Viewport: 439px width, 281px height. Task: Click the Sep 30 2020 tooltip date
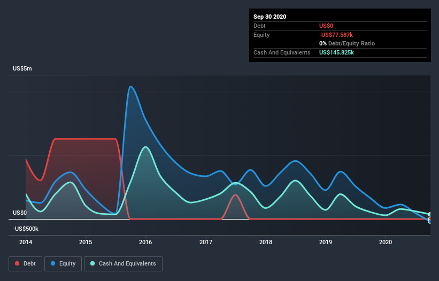[x=270, y=17]
